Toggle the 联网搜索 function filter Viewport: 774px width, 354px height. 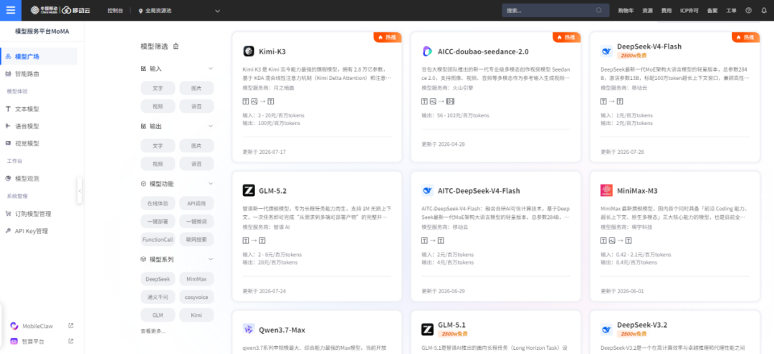pos(196,240)
